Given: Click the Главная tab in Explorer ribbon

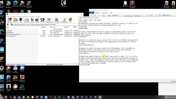Looking at the screenshot, I should tap(97, 13).
